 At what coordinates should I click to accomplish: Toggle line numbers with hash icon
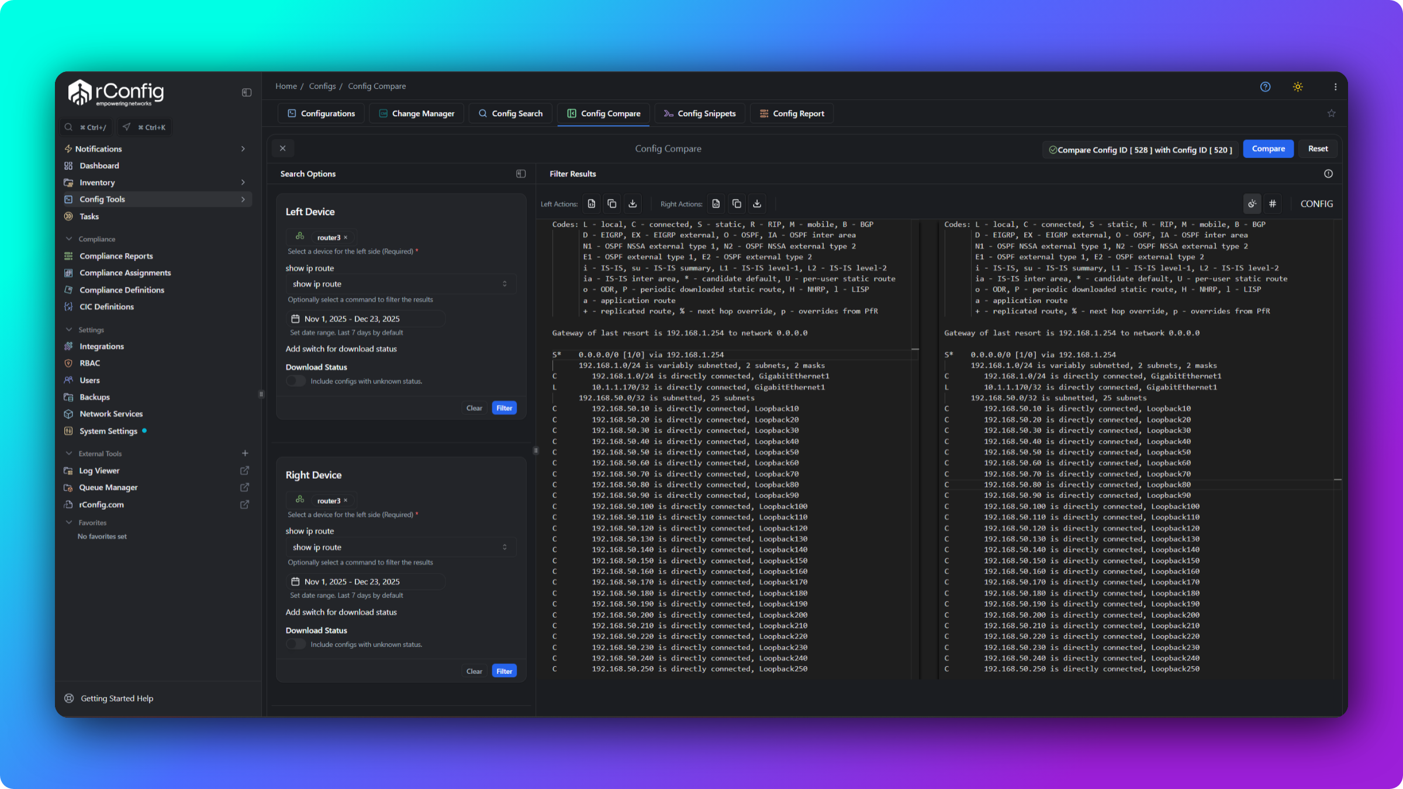pos(1273,203)
